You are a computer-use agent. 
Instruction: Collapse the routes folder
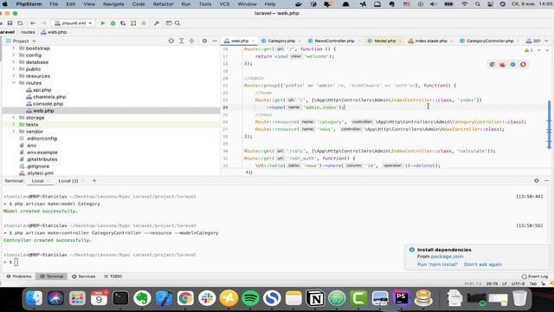(14, 83)
